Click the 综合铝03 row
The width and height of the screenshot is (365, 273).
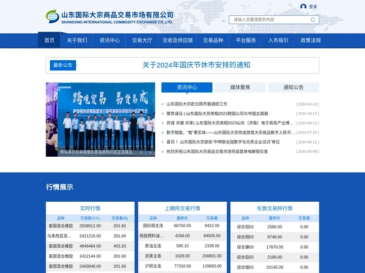(x=275, y=227)
